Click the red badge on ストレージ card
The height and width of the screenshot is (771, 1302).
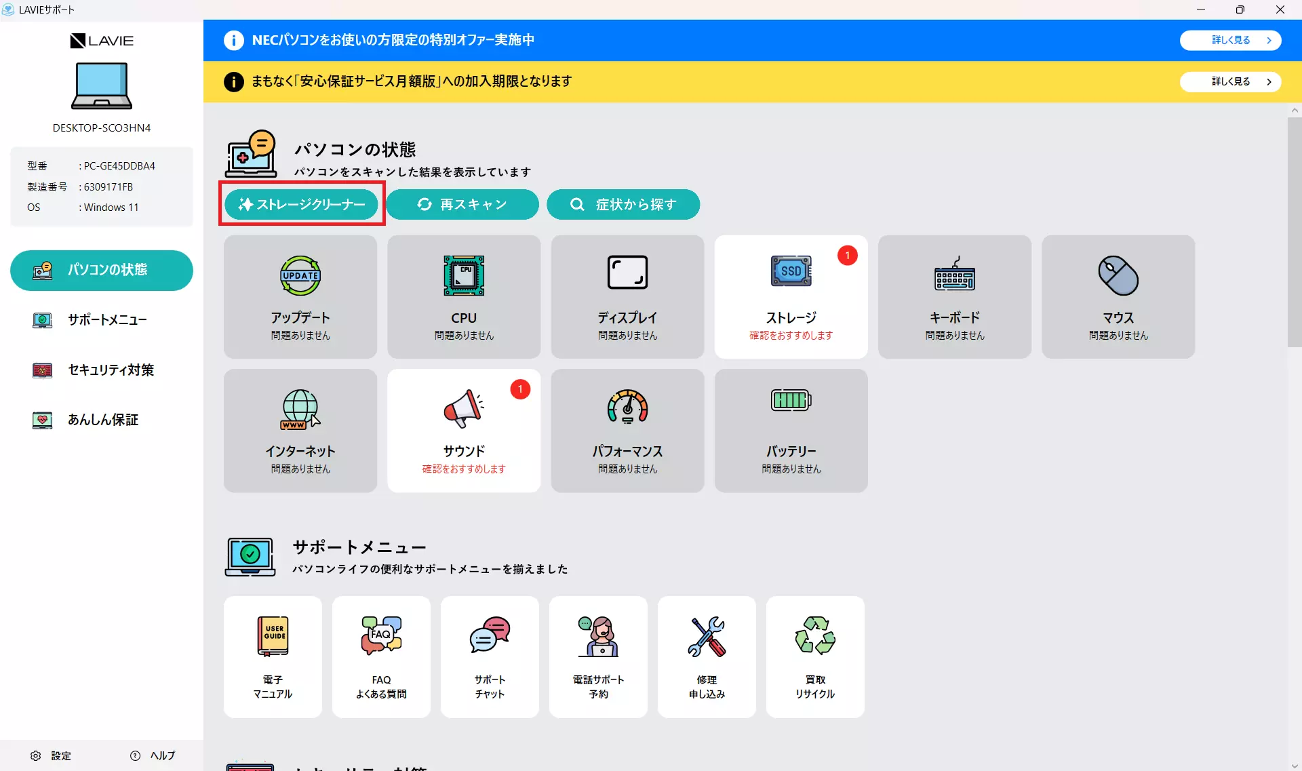tap(847, 256)
